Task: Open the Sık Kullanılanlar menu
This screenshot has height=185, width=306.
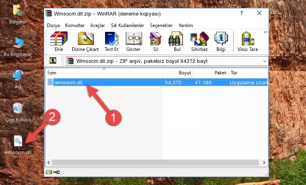Action: pyautogui.click(x=127, y=25)
